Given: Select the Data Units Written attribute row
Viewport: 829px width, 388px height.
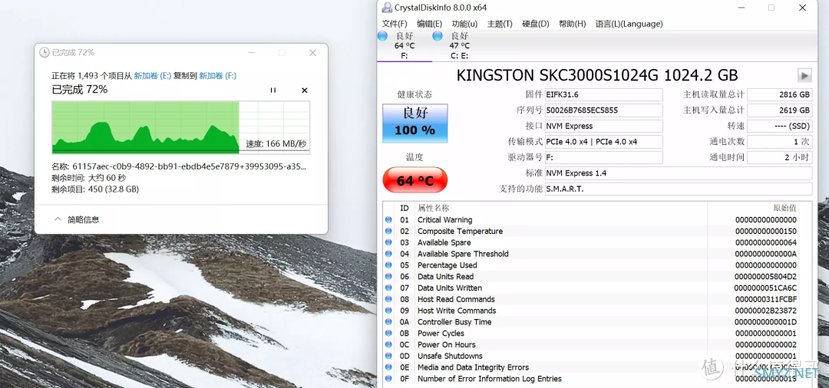Looking at the screenshot, I should pos(591,288).
